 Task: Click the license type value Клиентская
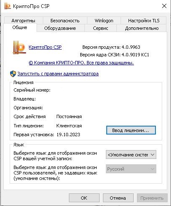(69, 126)
